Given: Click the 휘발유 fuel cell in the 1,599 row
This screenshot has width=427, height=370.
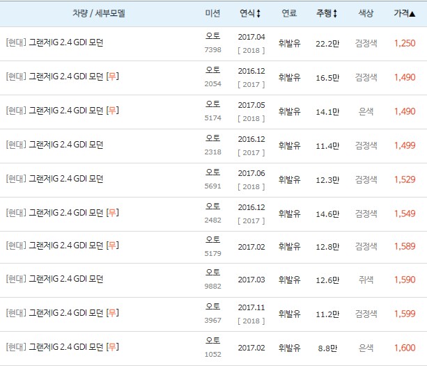Looking at the screenshot, I should coord(289,314).
